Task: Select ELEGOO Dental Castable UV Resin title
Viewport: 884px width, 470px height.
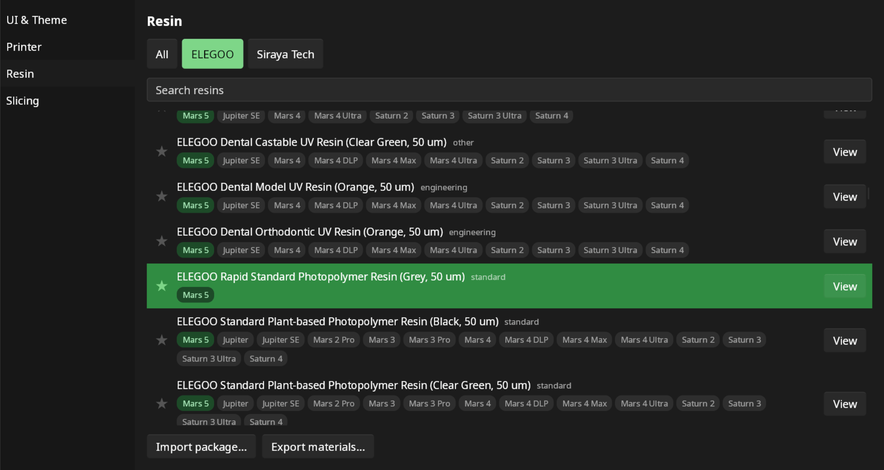Action: point(311,142)
